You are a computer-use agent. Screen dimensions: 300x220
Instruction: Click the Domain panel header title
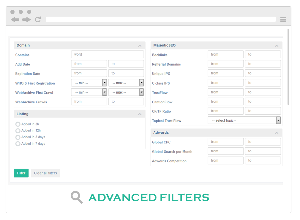(23, 45)
